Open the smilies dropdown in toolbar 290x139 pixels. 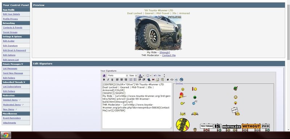pos(149,76)
